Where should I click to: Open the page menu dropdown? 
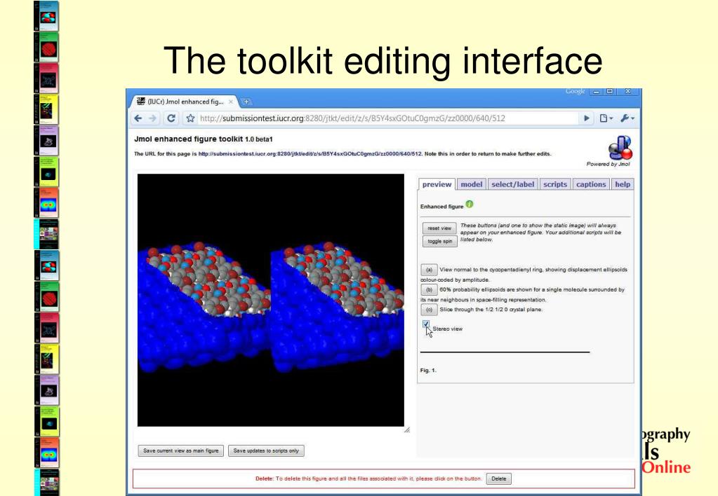606,118
